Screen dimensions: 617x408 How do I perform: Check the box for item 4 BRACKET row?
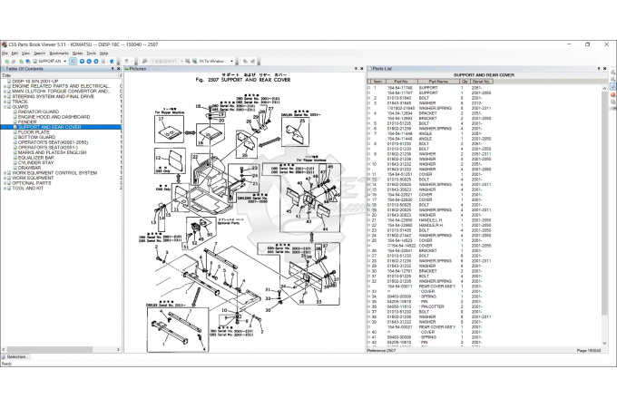coord(369,113)
